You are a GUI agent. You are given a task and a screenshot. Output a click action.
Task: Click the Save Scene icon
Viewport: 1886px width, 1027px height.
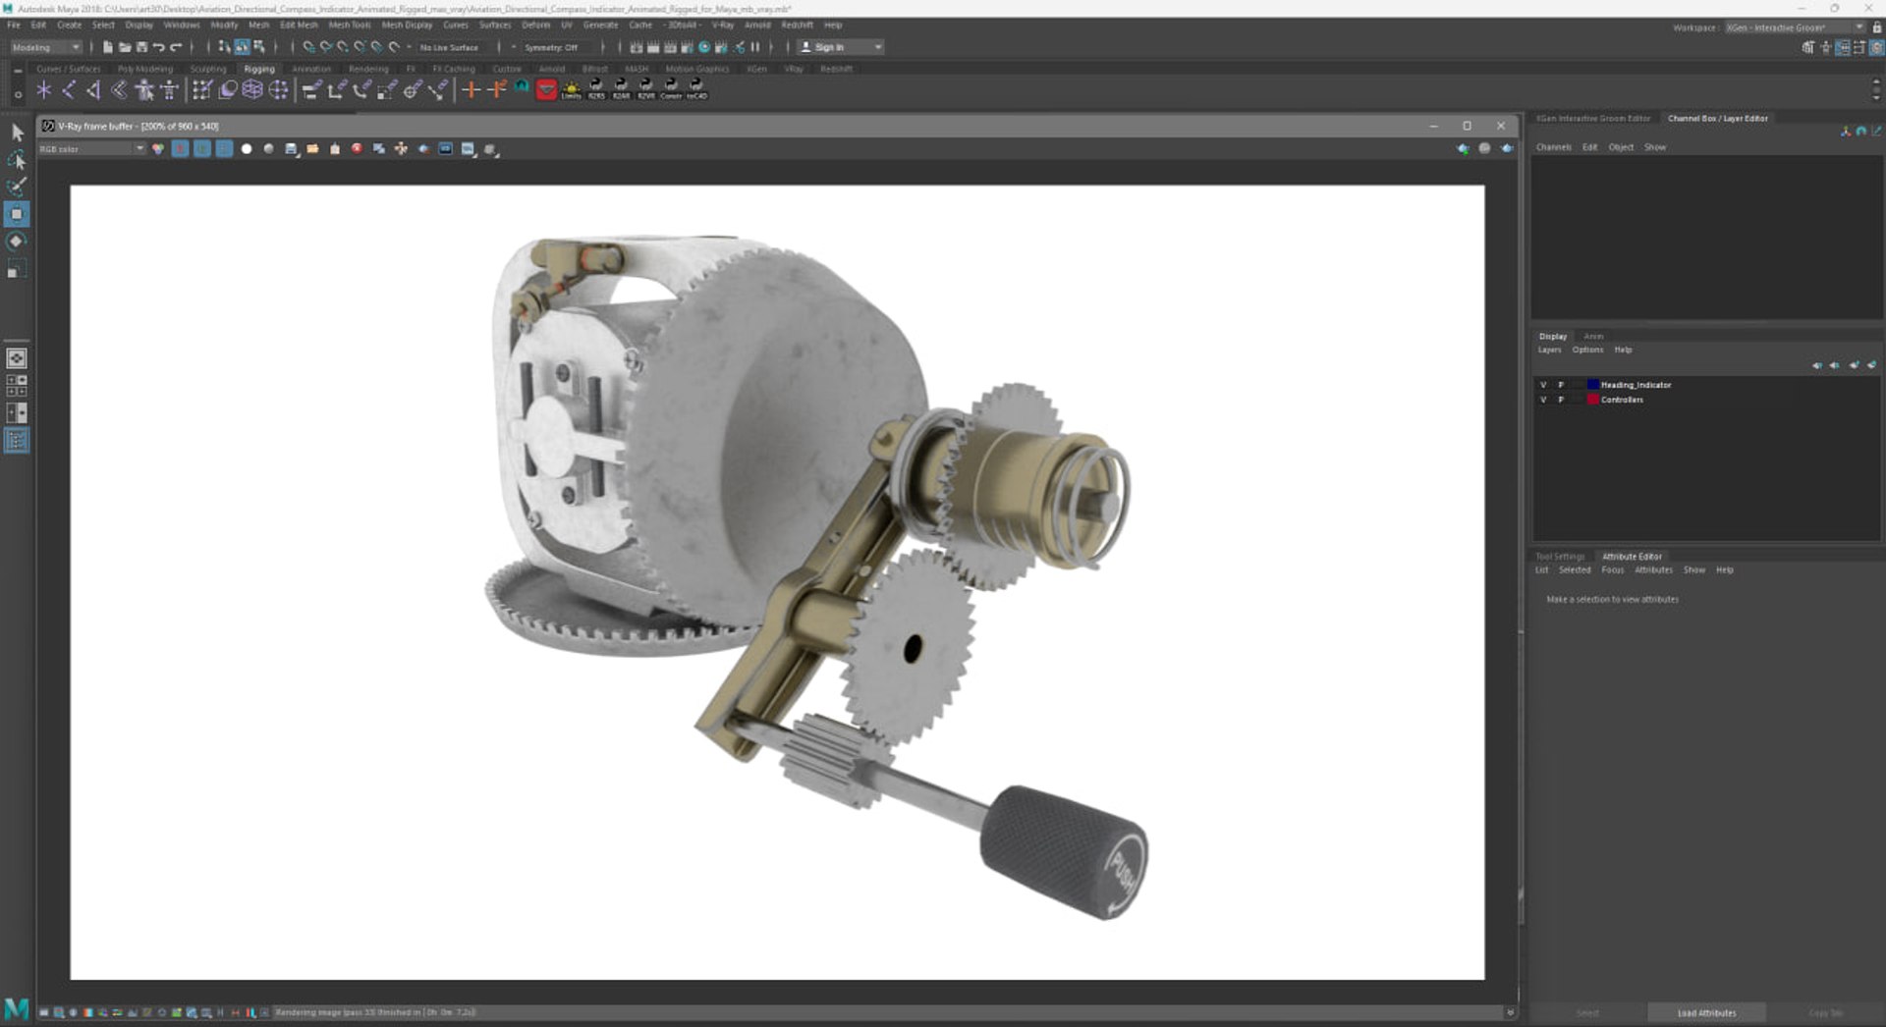coord(141,47)
